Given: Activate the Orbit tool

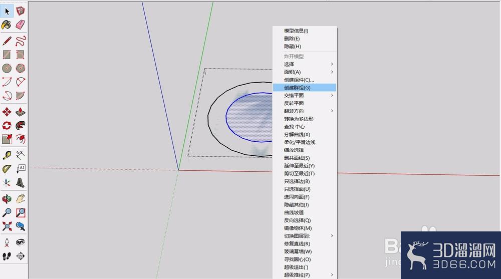Looking at the screenshot, I should pos(7,199).
